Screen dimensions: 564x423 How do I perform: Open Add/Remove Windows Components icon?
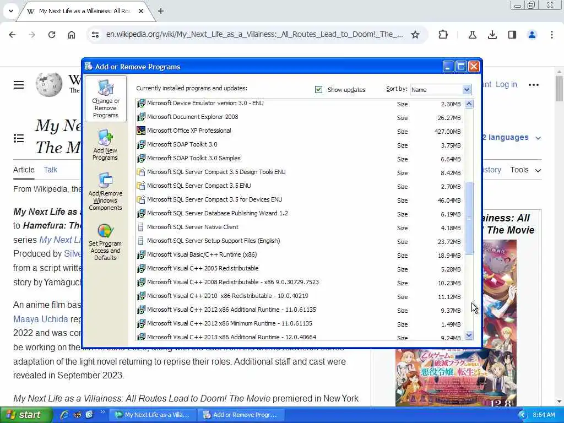point(105,181)
